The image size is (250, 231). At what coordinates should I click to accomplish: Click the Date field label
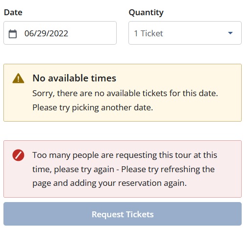(x=13, y=12)
